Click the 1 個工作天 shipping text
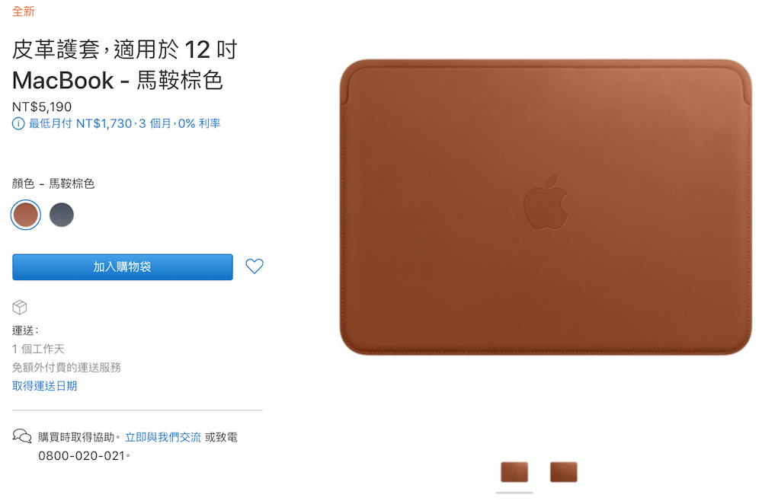 (38, 349)
